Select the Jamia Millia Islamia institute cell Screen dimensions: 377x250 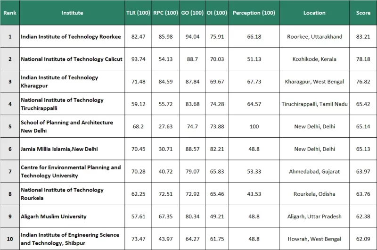(x=59, y=149)
